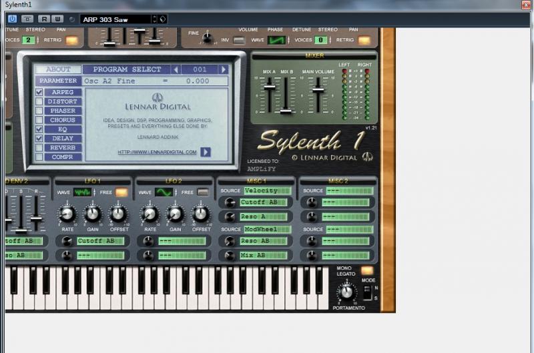
Task: Toggle the MONO LEGATO button
Action: pyautogui.click(x=367, y=271)
